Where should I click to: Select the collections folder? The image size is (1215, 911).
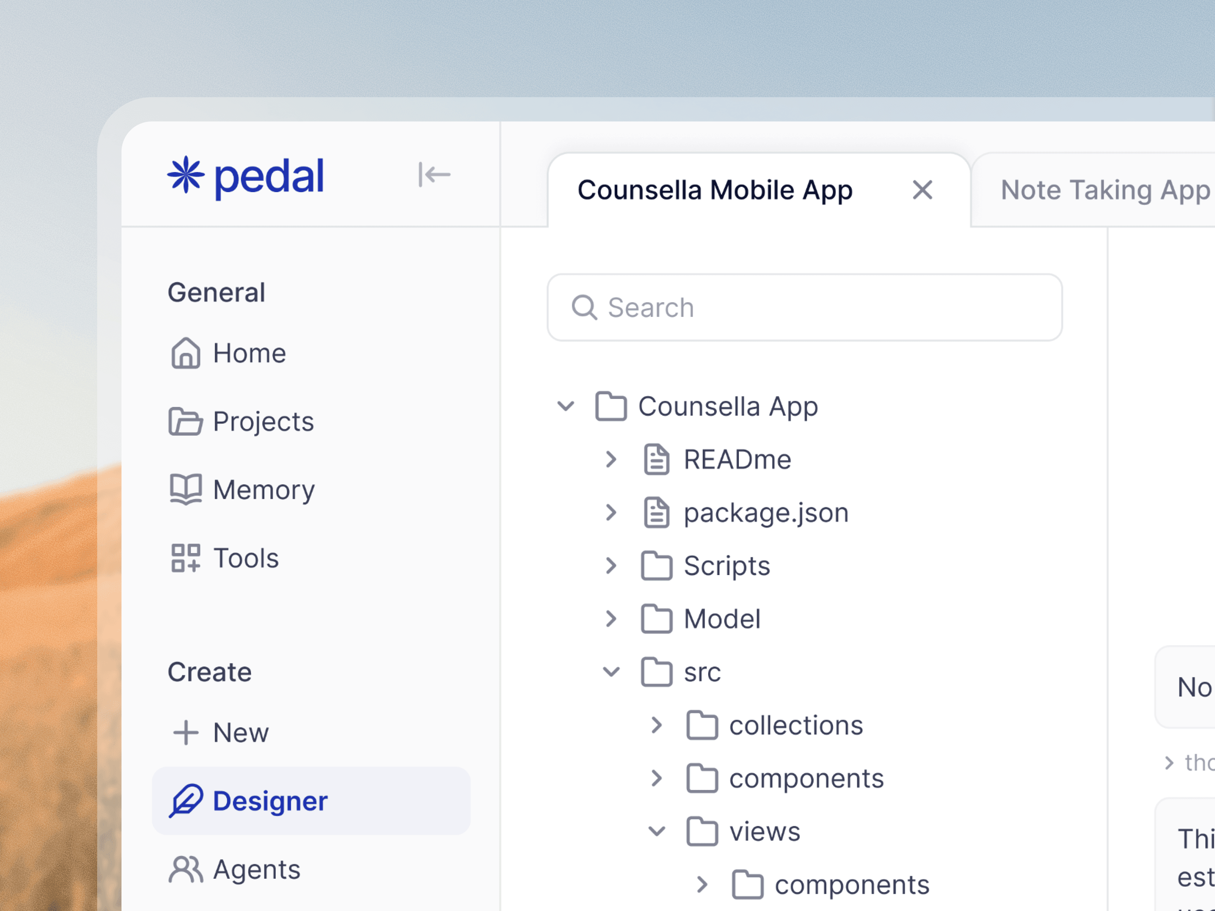click(796, 725)
